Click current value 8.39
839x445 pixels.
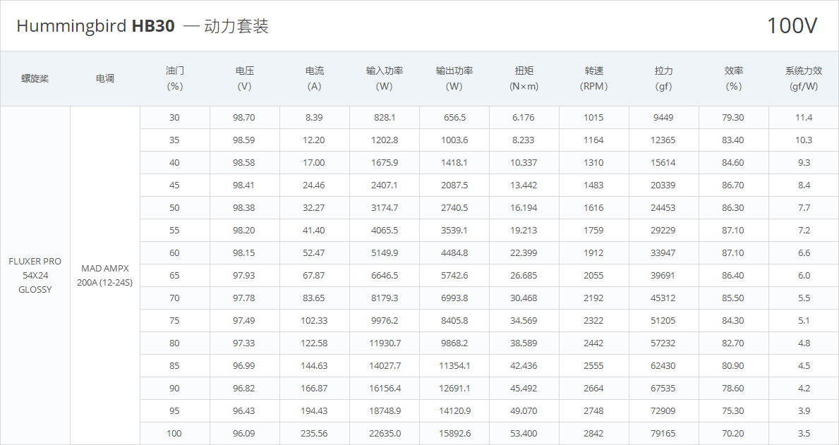[314, 118]
